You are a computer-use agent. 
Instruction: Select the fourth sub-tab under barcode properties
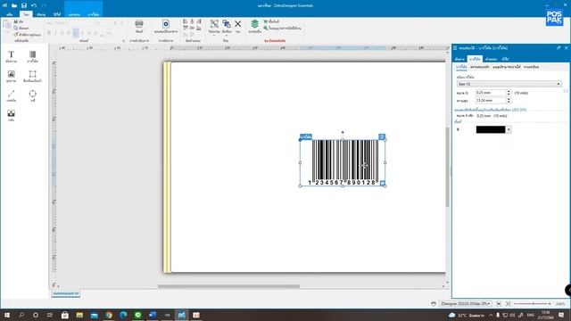coord(532,67)
